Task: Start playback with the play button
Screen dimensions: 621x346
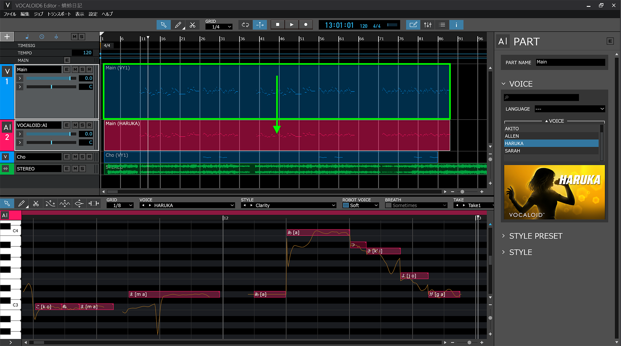Action: (x=291, y=25)
